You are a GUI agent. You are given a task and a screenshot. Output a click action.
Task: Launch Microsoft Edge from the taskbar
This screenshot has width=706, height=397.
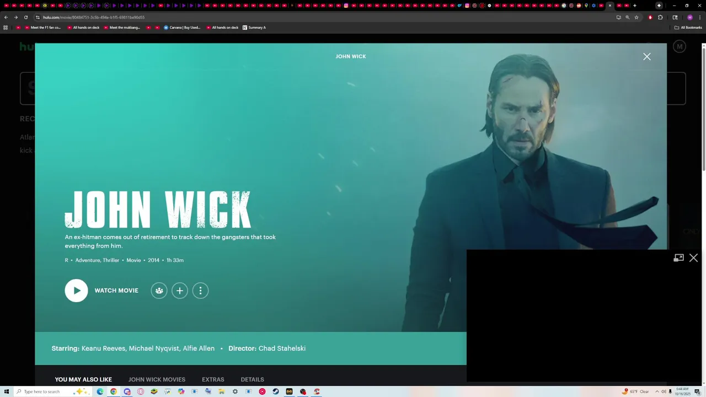100,391
